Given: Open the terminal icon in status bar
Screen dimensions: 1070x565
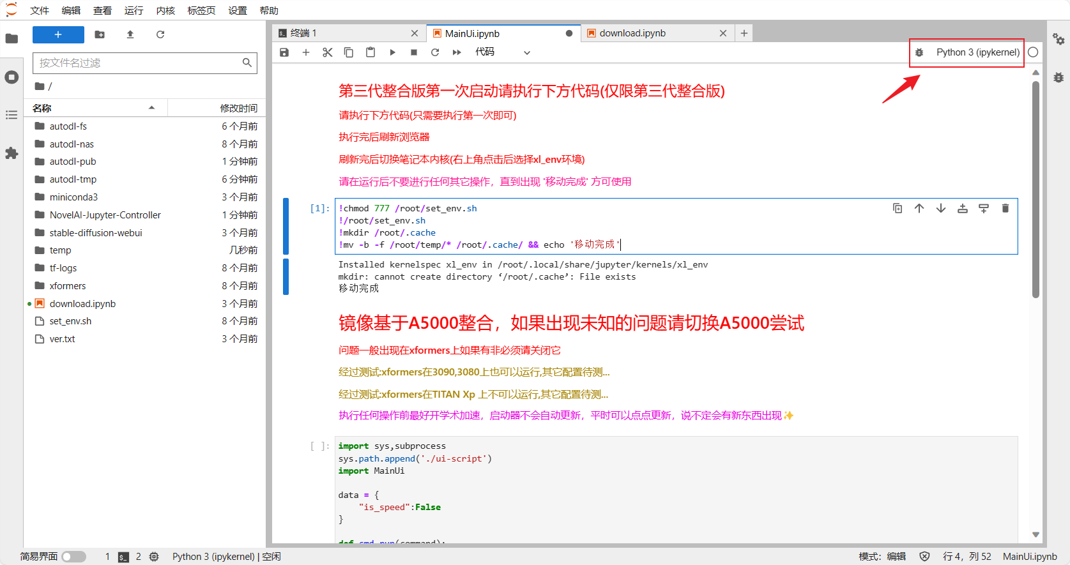Looking at the screenshot, I should click(124, 557).
